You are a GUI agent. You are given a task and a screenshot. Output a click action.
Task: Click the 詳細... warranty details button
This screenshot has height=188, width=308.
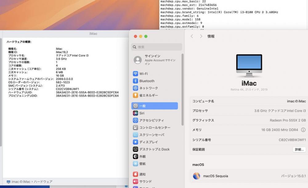[299, 150]
